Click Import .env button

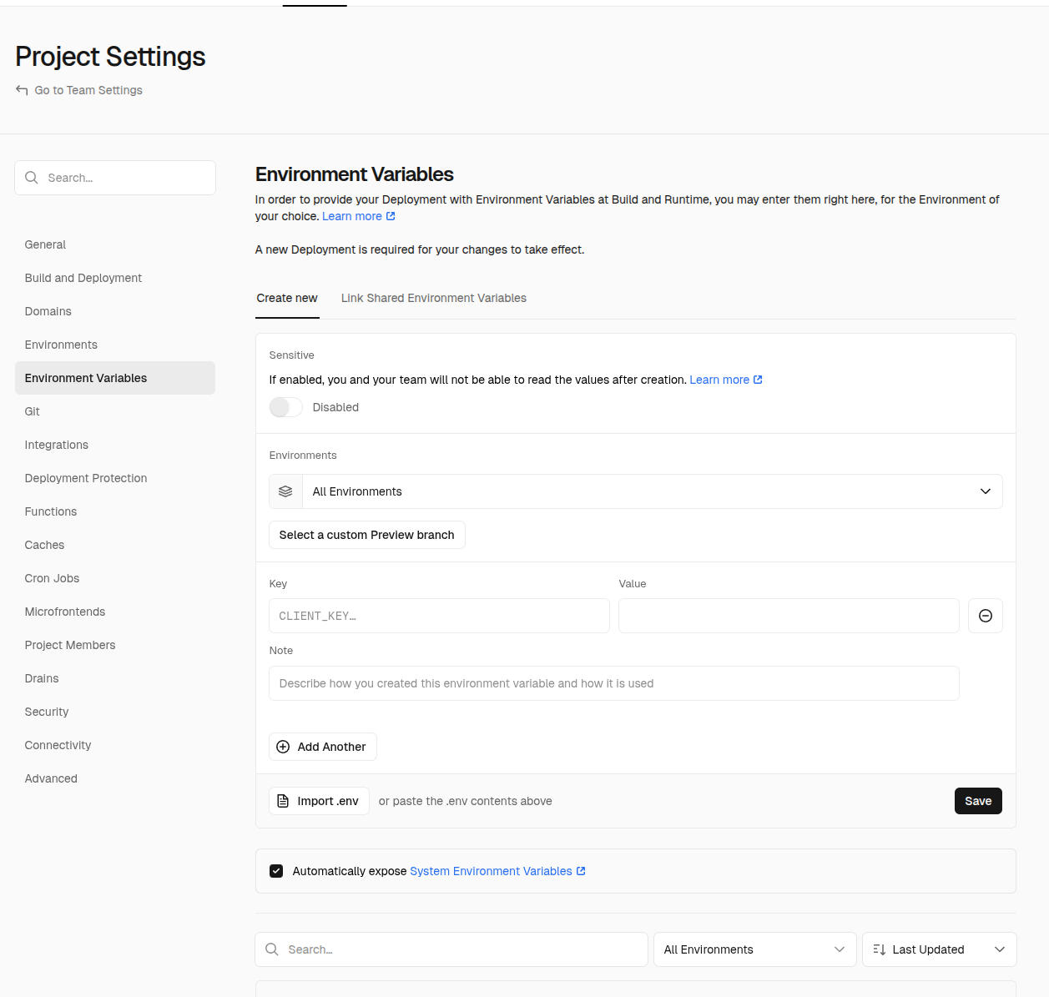coord(319,801)
